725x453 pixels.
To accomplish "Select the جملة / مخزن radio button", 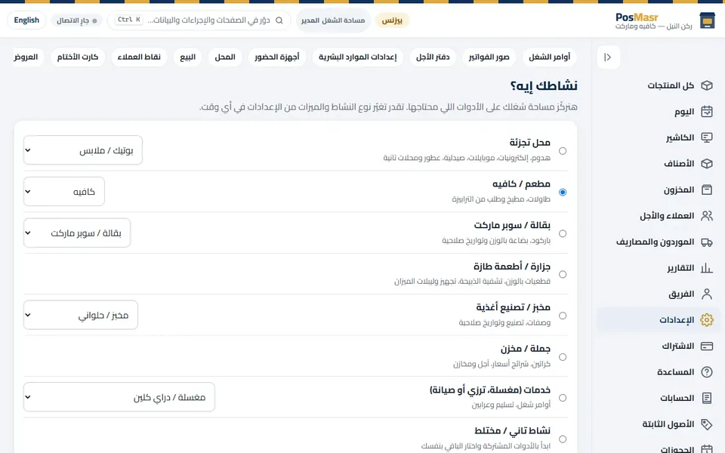I will pyautogui.click(x=563, y=357).
